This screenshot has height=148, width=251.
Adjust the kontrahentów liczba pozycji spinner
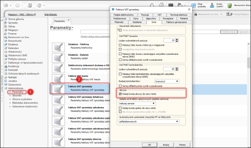click(x=177, y=69)
